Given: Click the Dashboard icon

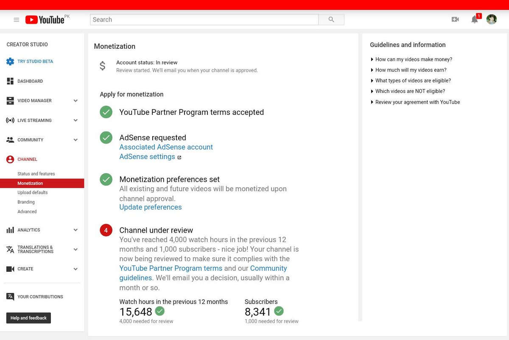Looking at the screenshot, I should [10, 81].
